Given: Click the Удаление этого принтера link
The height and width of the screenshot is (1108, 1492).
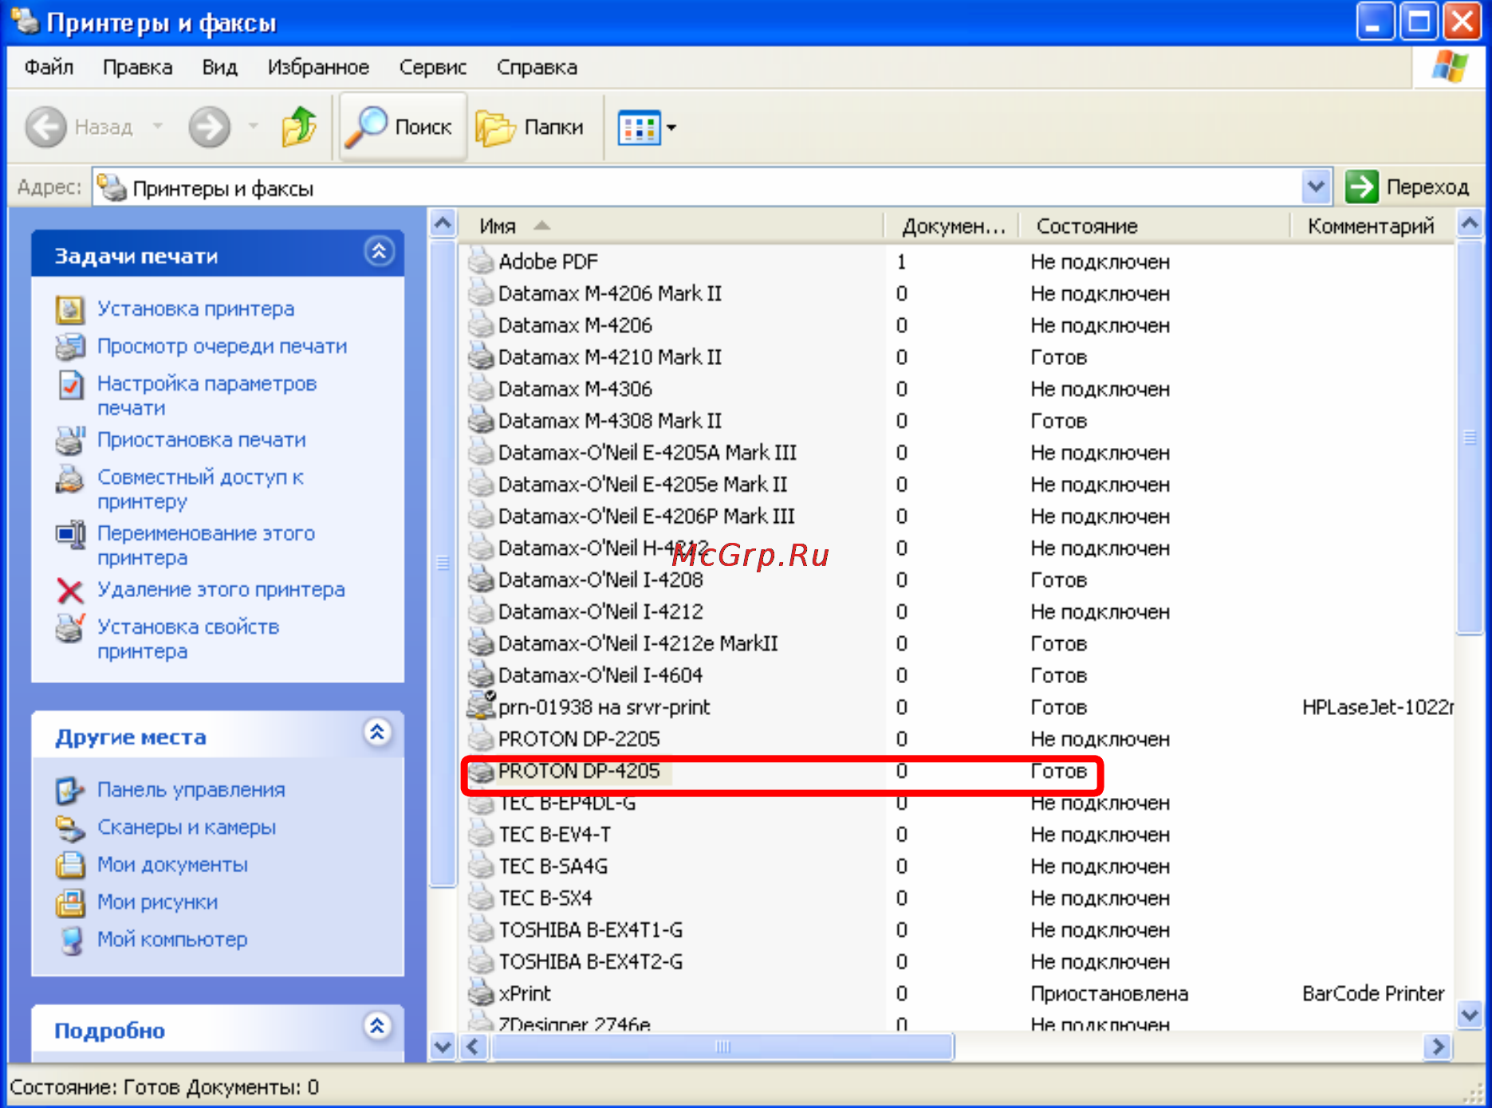Looking at the screenshot, I should coord(221,590).
